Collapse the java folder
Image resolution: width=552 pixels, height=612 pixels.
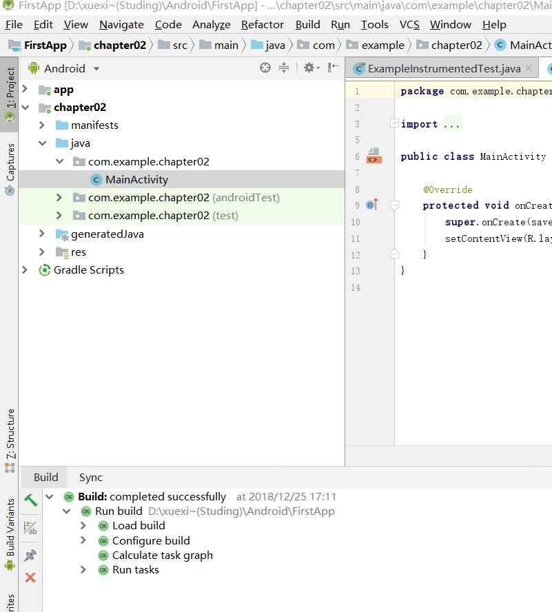tap(43, 143)
